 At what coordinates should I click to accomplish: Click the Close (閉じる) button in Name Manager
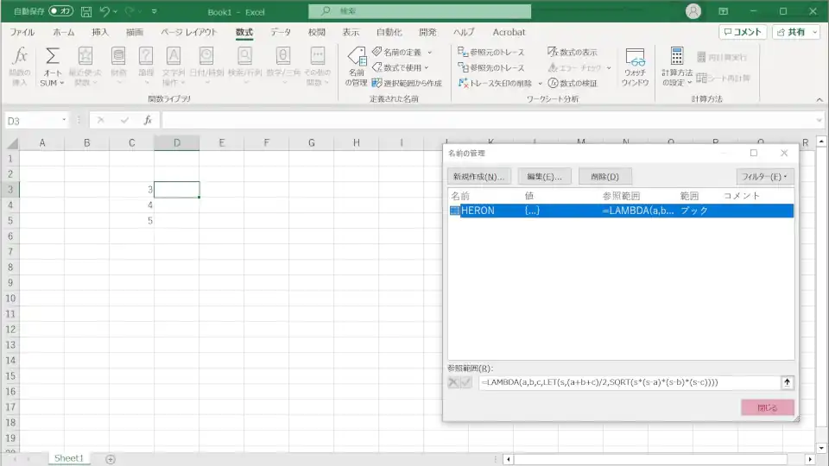click(x=767, y=407)
